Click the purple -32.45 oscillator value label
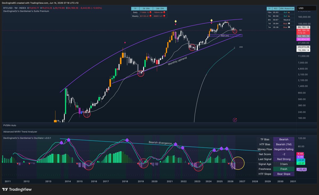This screenshot has width=319, height=195. coord(302,169)
